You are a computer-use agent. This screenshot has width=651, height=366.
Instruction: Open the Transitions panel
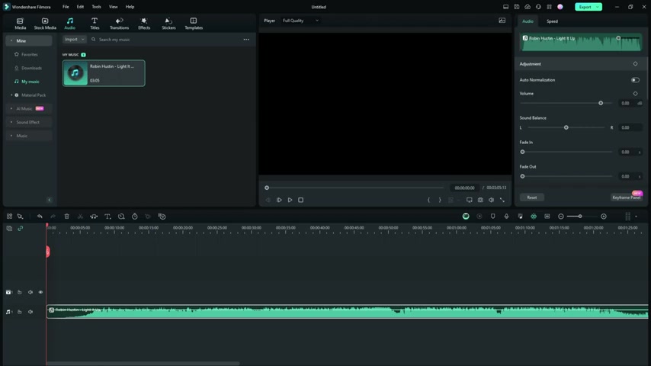pos(119,24)
